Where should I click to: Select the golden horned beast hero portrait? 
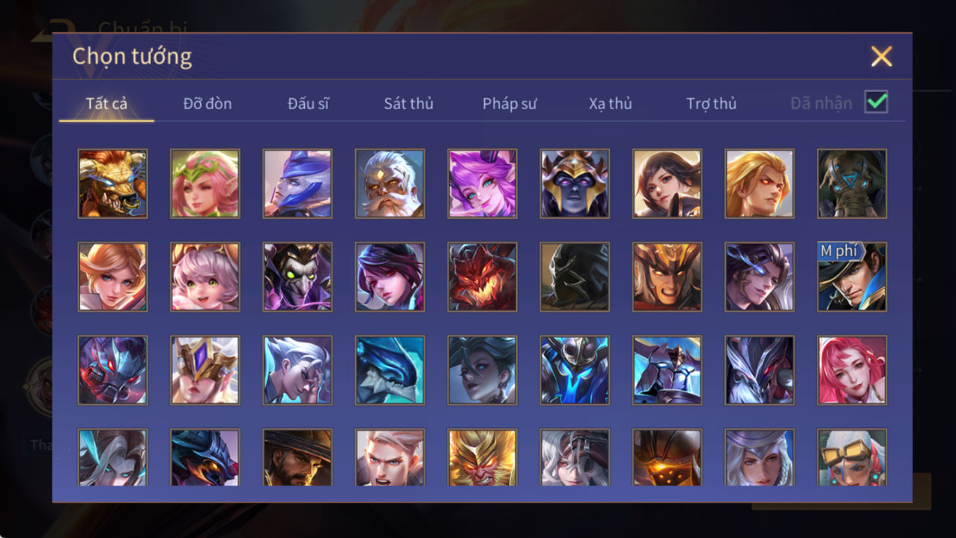[x=113, y=184]
